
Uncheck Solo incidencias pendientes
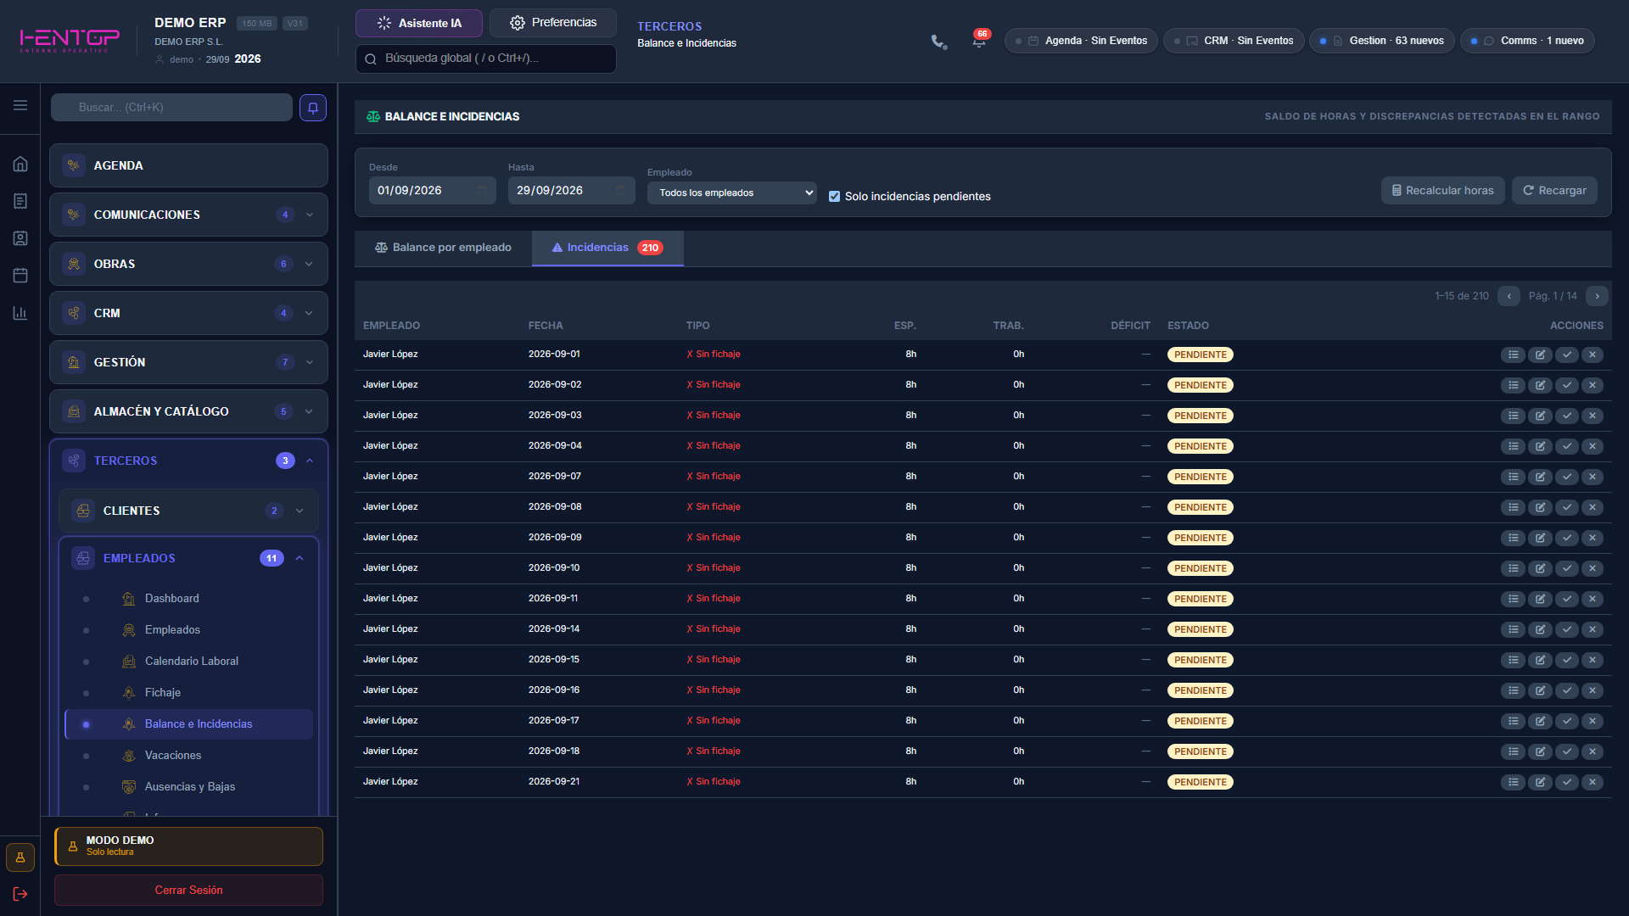pos(834,196)
